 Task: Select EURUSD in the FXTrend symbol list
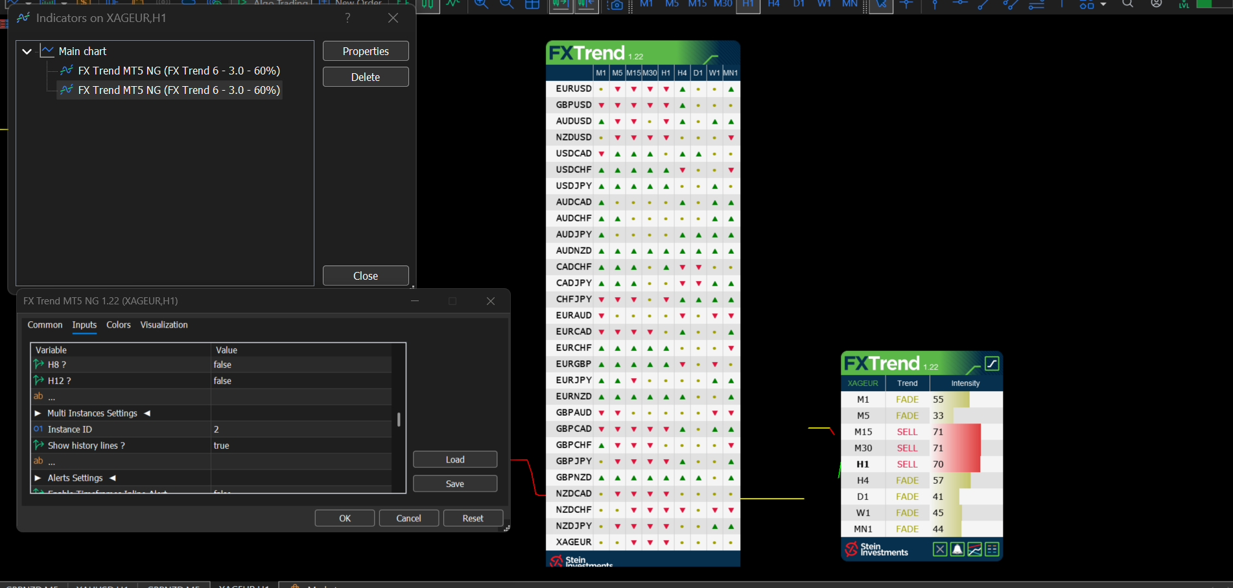tap(574, 89)
